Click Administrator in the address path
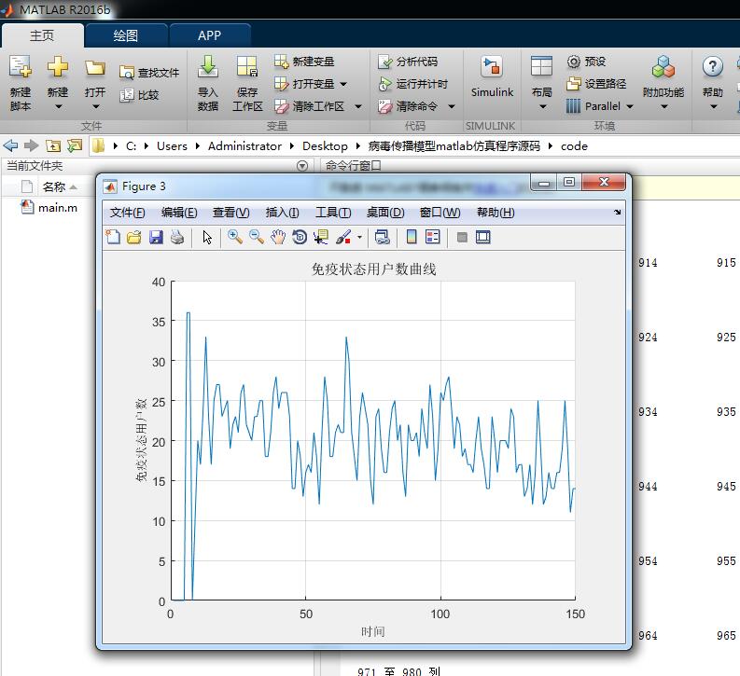Viewport: 740px width, 676px height. 244,146
